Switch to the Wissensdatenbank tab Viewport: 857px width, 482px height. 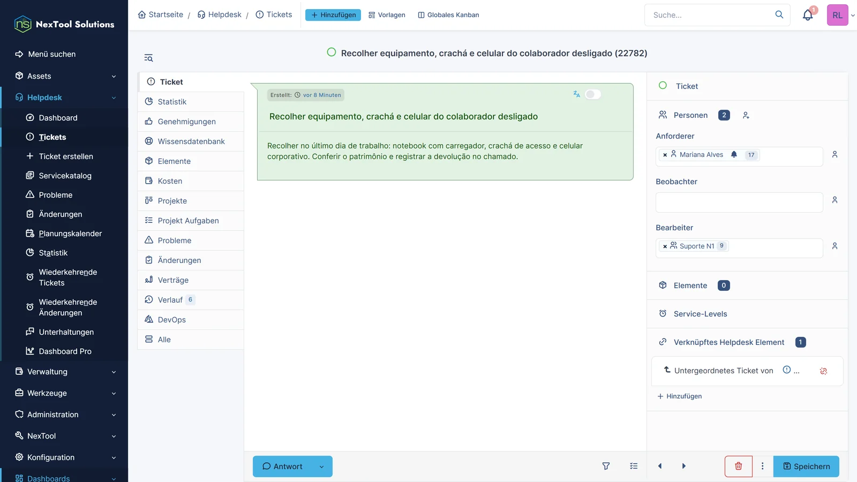tap(191, 141)
